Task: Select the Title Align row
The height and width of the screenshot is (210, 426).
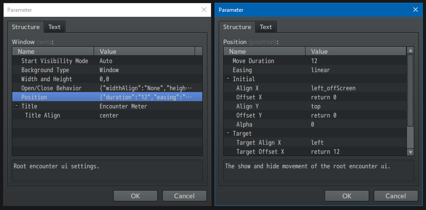Action: (x=107, y=115)
